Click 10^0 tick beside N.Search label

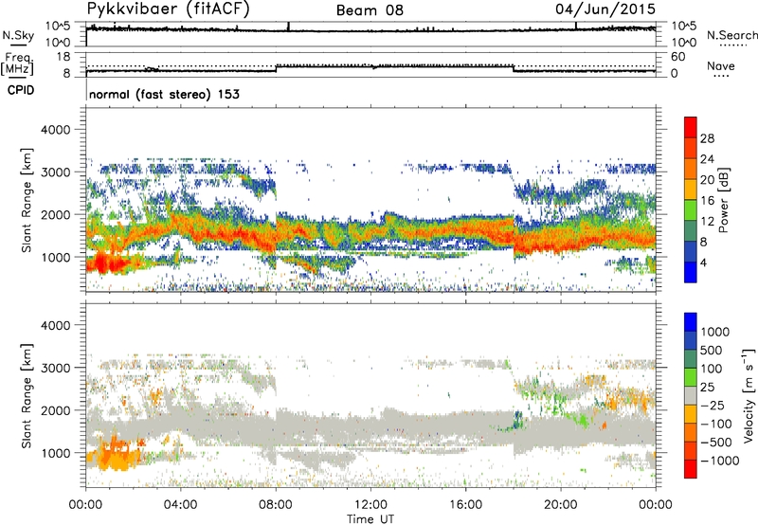(683, 43)
